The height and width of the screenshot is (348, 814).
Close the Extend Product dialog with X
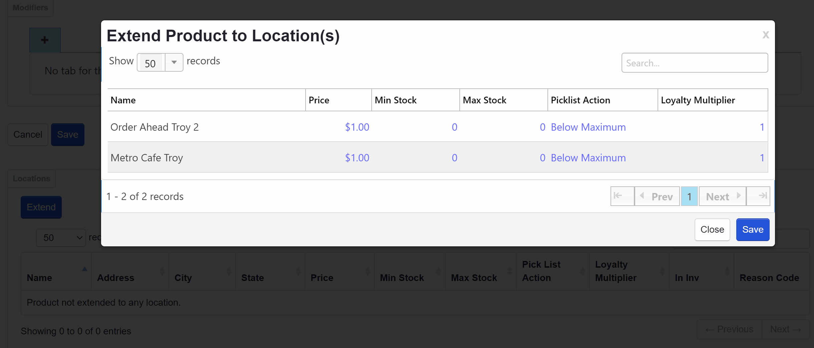pyautogui.click(x=765, y=35)
